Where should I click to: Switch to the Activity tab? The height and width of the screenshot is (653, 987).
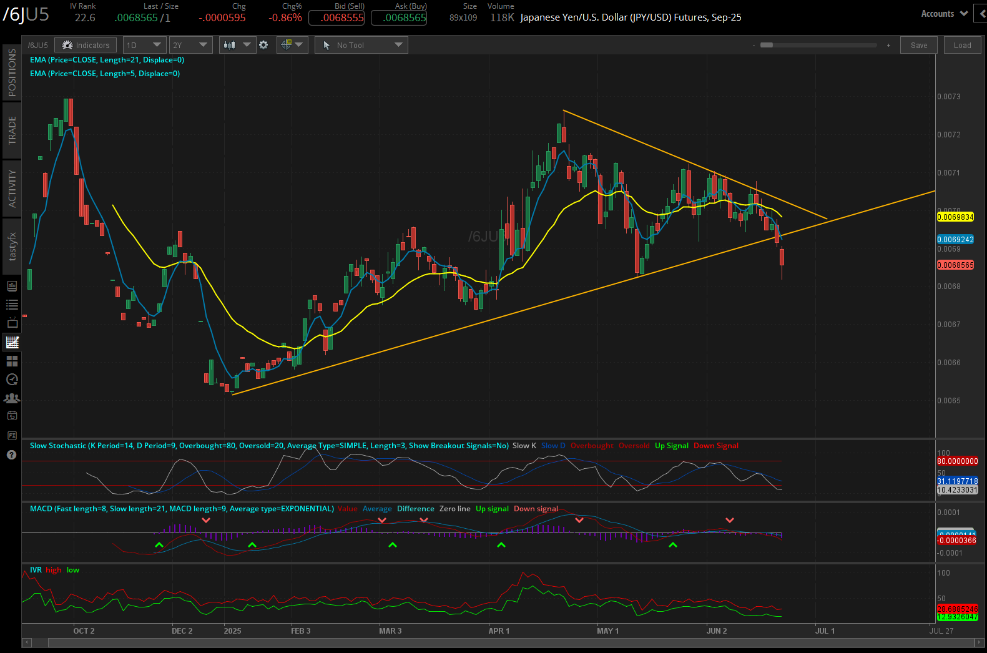pyautogui.click(x=12, y=188)
